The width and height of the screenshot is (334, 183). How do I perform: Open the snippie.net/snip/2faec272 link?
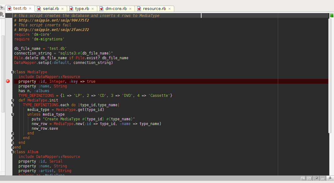coord(54,30)
